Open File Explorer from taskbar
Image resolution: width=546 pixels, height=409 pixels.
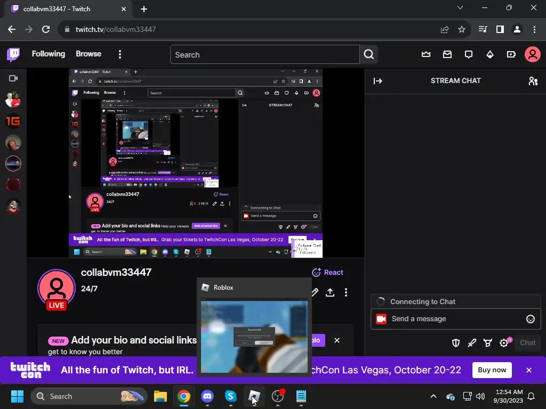pos(160,396)
